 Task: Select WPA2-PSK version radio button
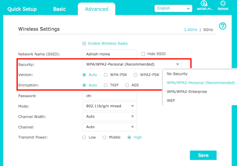(135, 75)
